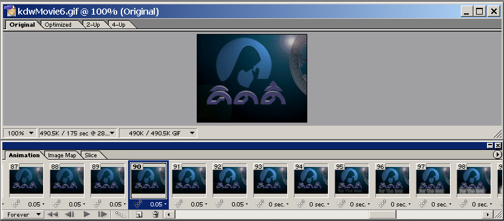Maximize the kdwMovie6.gif document window
Image resolution: width=504 pixels, height=221 pixels.
(479, 12)
